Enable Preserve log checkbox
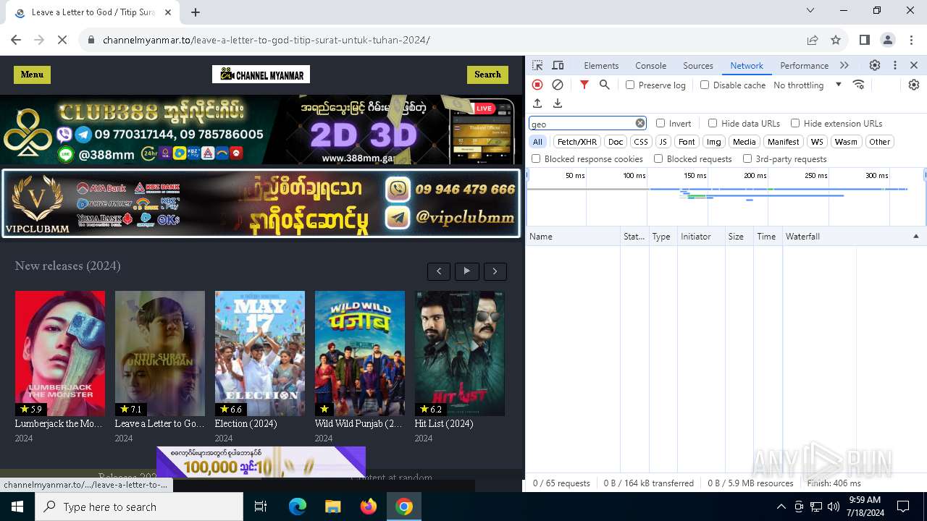The image size is (927, 521). tap(630, 85)
